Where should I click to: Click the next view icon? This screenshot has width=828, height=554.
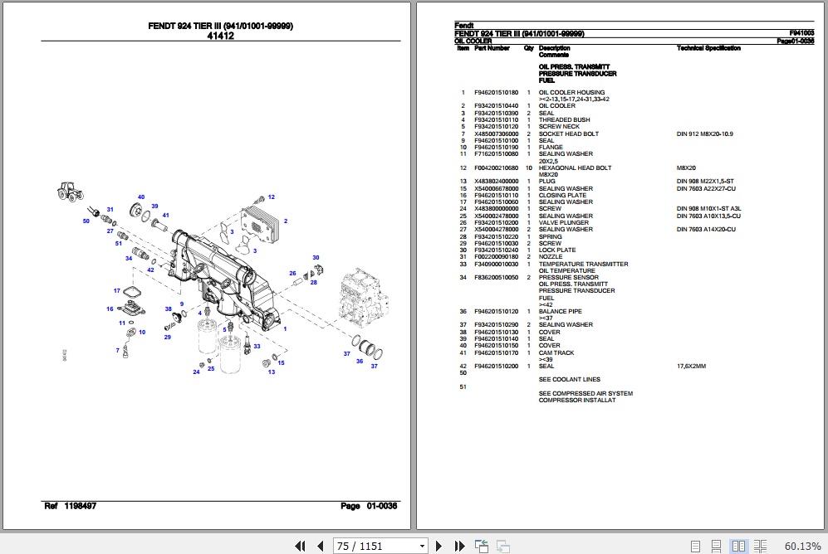click(x=502, y=546)
